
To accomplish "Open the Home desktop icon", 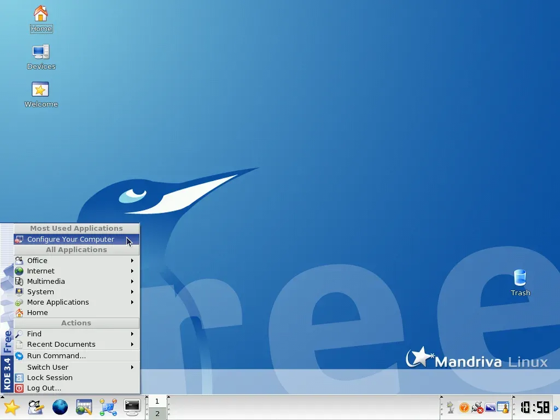I will point(40,19).
